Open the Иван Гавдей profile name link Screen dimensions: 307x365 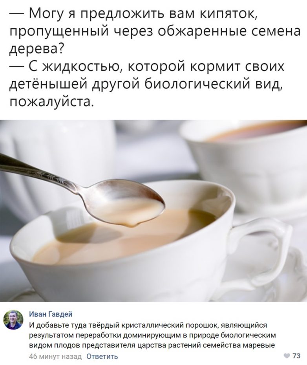[51, 314]
